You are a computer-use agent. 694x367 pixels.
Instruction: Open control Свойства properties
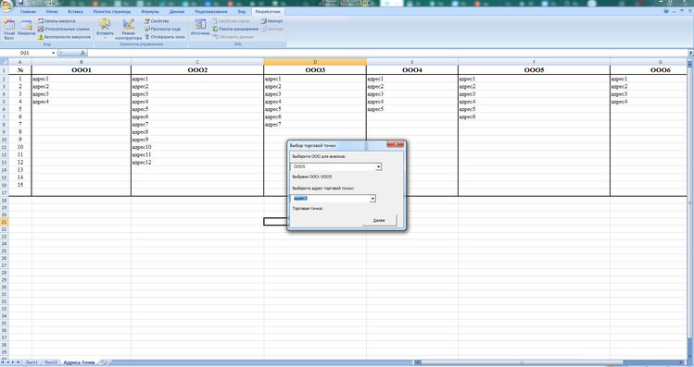pyautogui.click(x=157, y=20)
